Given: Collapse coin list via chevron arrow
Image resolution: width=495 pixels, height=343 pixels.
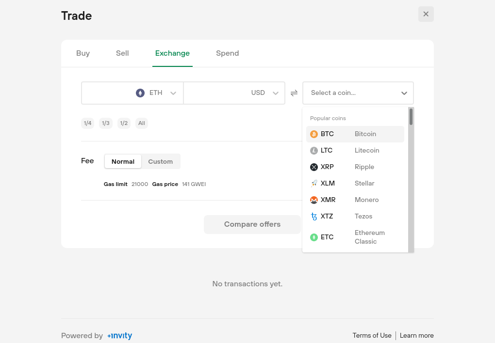Looking at the screenshot, I should (404, 93).
